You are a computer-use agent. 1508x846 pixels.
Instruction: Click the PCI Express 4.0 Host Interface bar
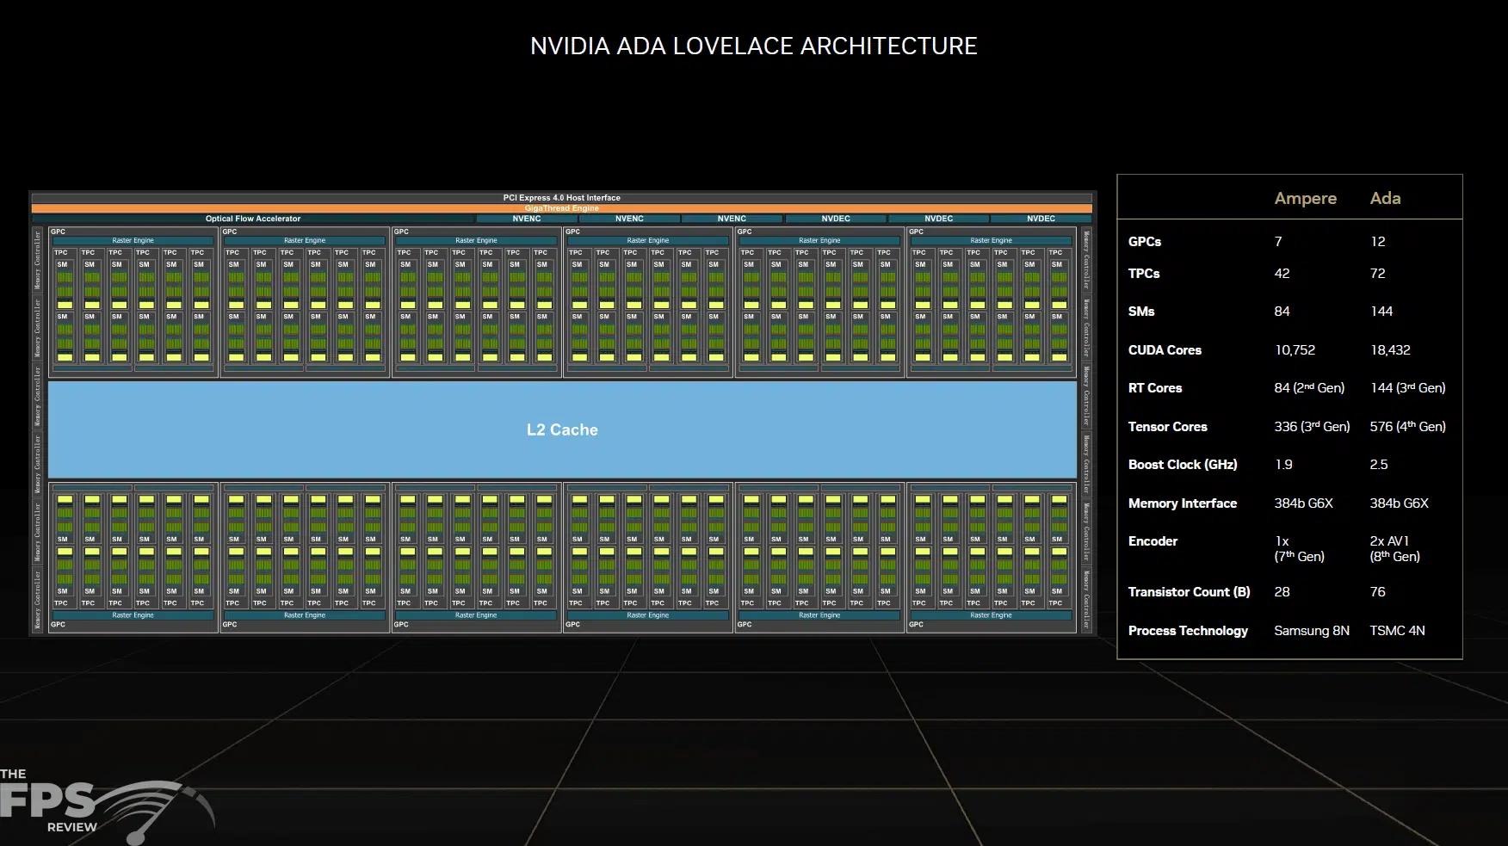(561, 198)
